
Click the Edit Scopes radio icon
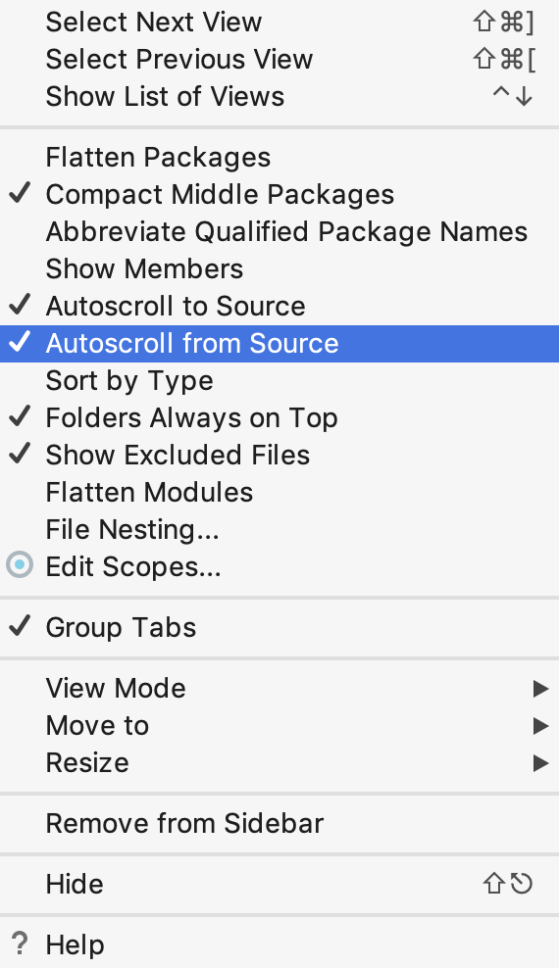tap(20, 565)
